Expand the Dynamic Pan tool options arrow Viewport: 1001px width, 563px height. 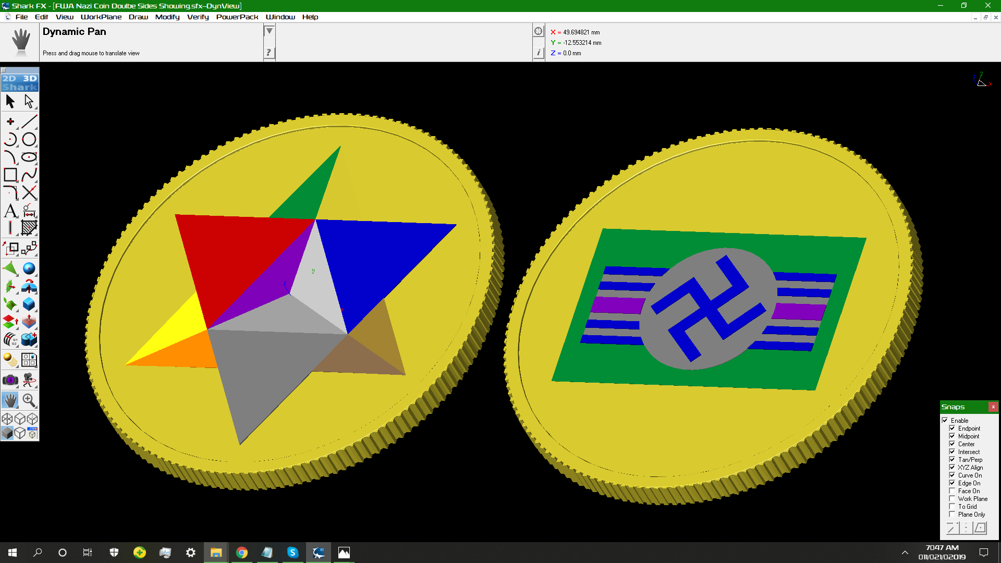coord(269,31)
